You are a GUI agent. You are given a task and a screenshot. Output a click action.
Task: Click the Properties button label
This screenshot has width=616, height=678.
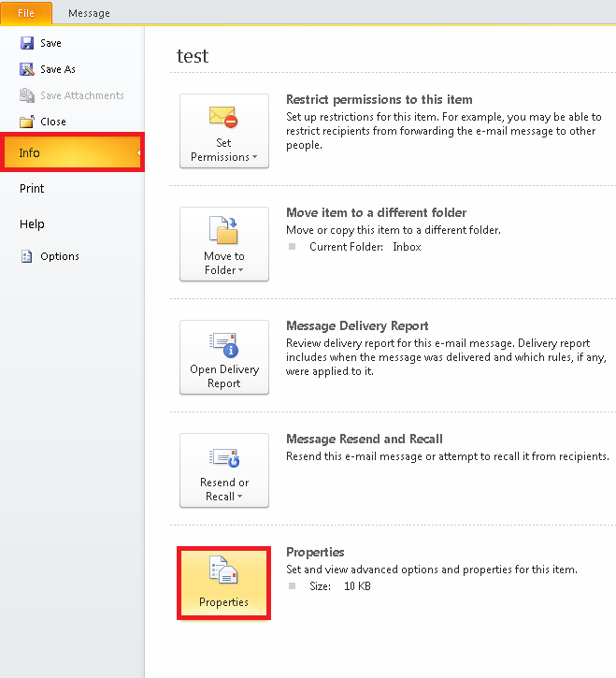[x=223, y=602]
